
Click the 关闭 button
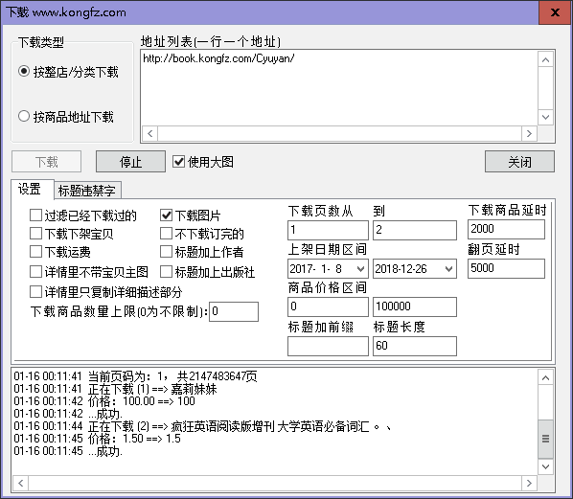coord(519,162)
